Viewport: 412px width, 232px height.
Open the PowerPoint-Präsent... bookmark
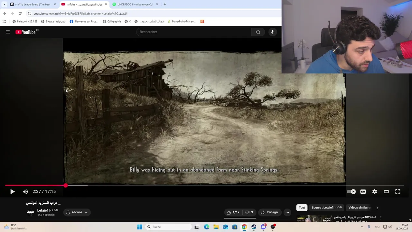click(x=182, y=22)
